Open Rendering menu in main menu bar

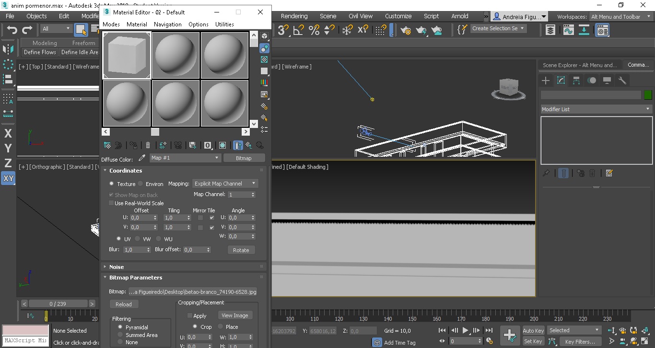[x=294, y=16]
